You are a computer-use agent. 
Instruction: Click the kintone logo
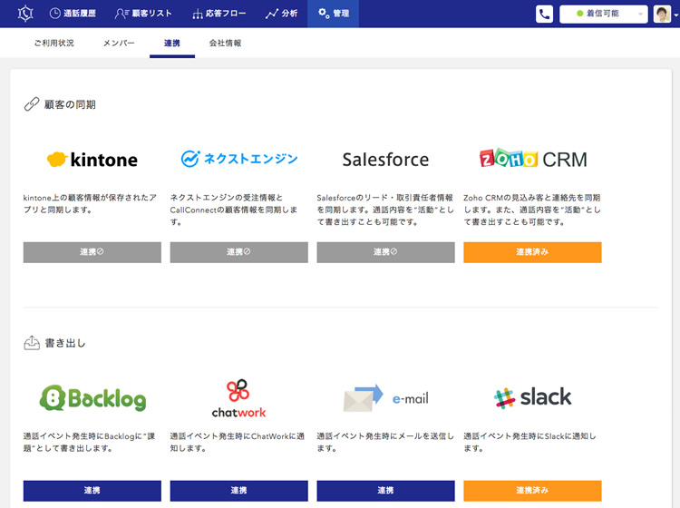[92, 160]
